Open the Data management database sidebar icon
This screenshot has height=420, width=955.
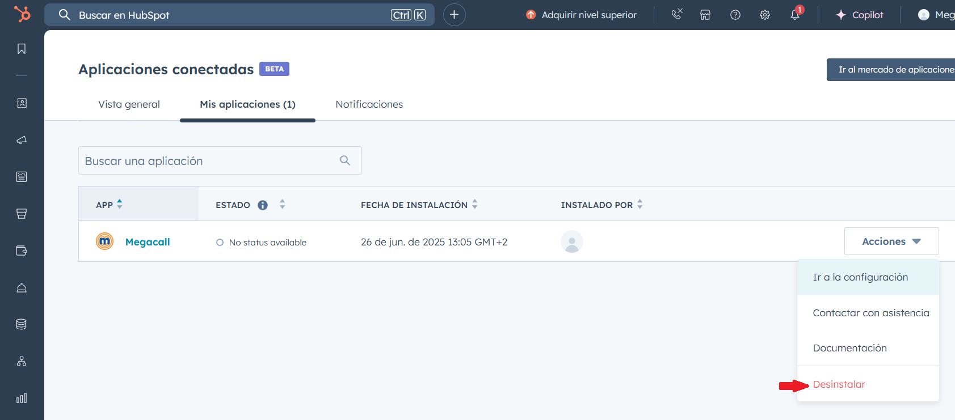(22, 324)
